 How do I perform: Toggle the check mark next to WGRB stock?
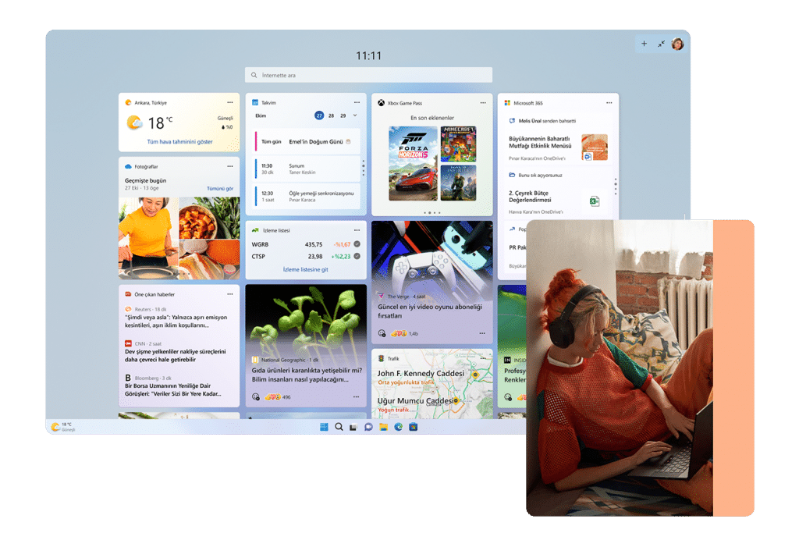point(357,244)
